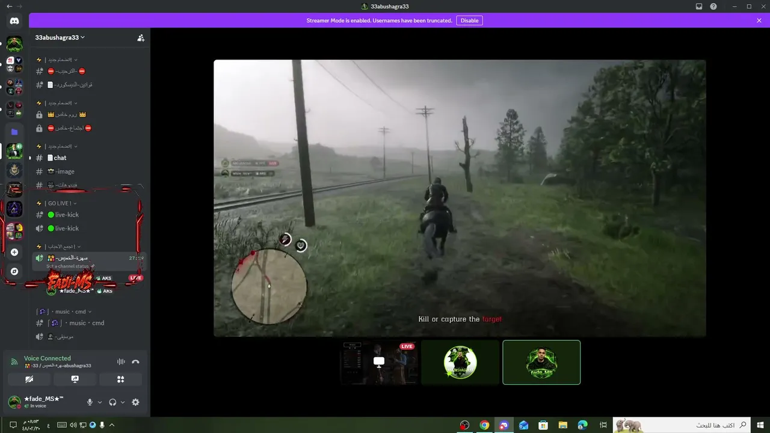Image resolution: width=770 pixels, height=433 pixels.
Task: Select the fade_MS participant tile
Action: coord(541,362)
